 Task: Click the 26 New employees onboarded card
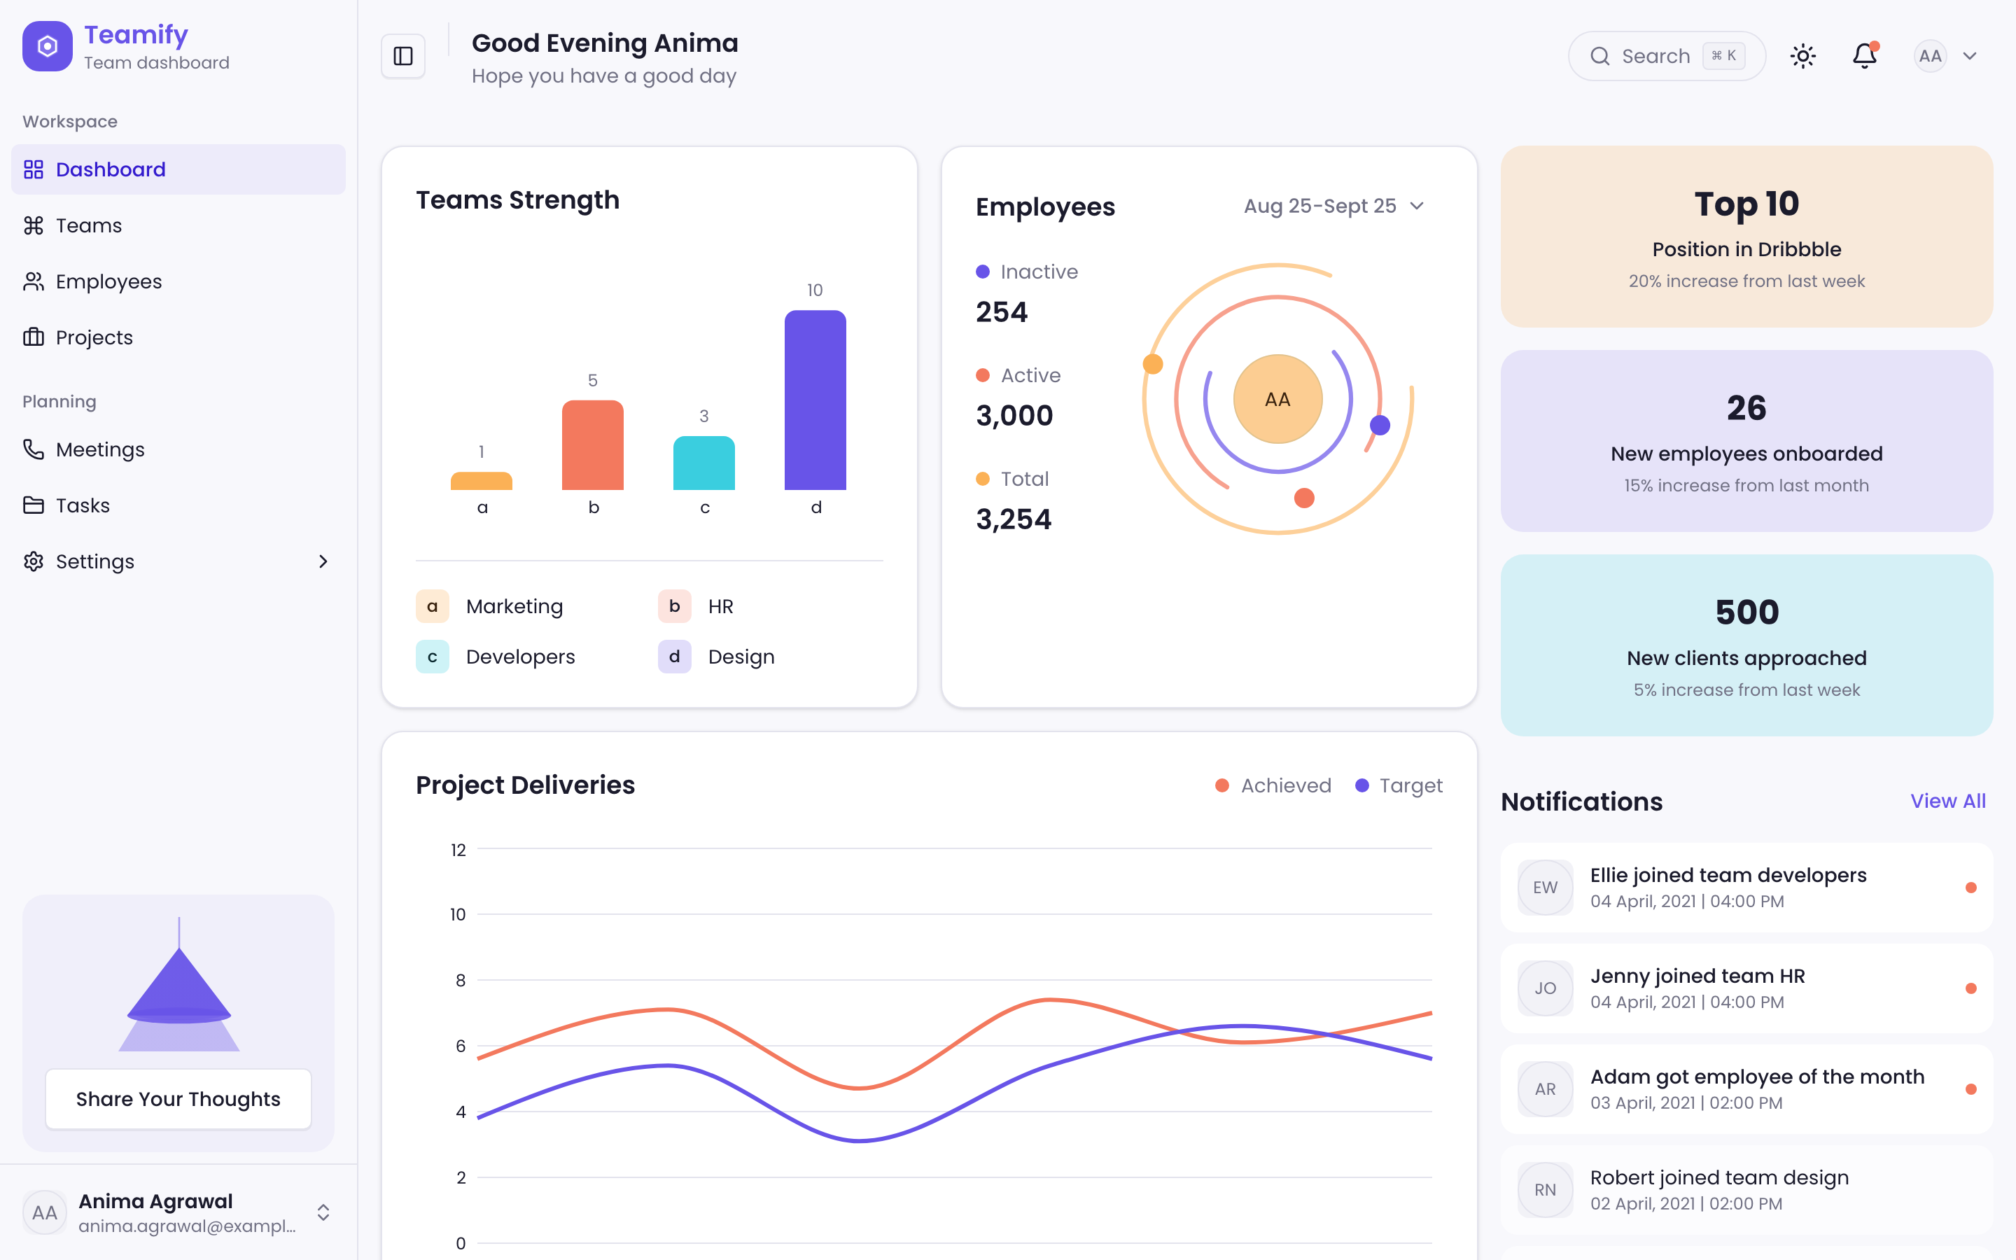1746,441
